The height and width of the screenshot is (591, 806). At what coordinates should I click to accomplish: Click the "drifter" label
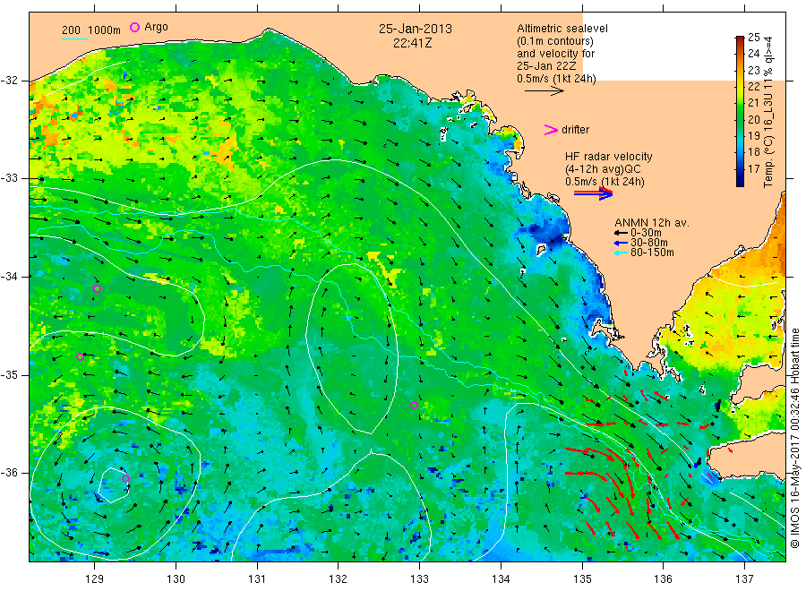(576, 130)
